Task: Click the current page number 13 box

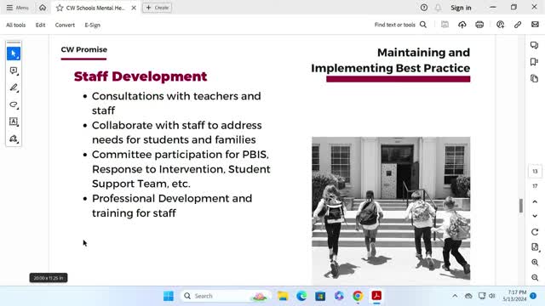Action: (535, 171)
